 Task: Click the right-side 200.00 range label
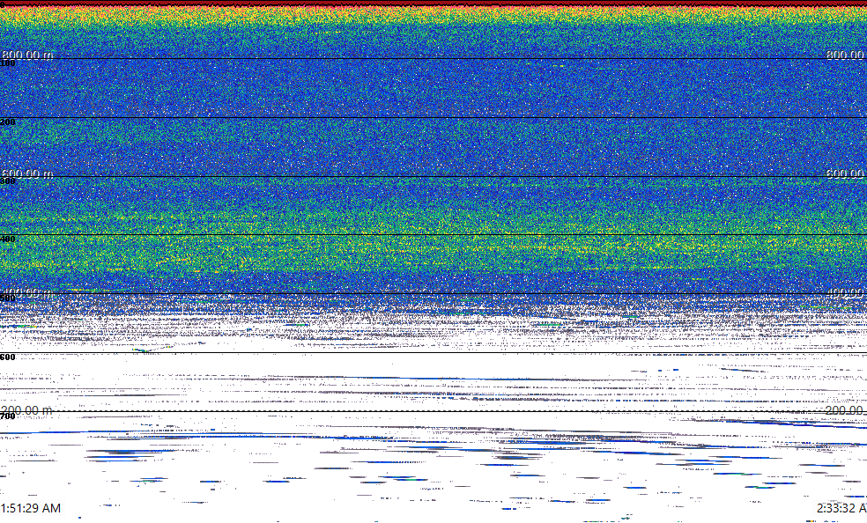click(x=846, y=410)
